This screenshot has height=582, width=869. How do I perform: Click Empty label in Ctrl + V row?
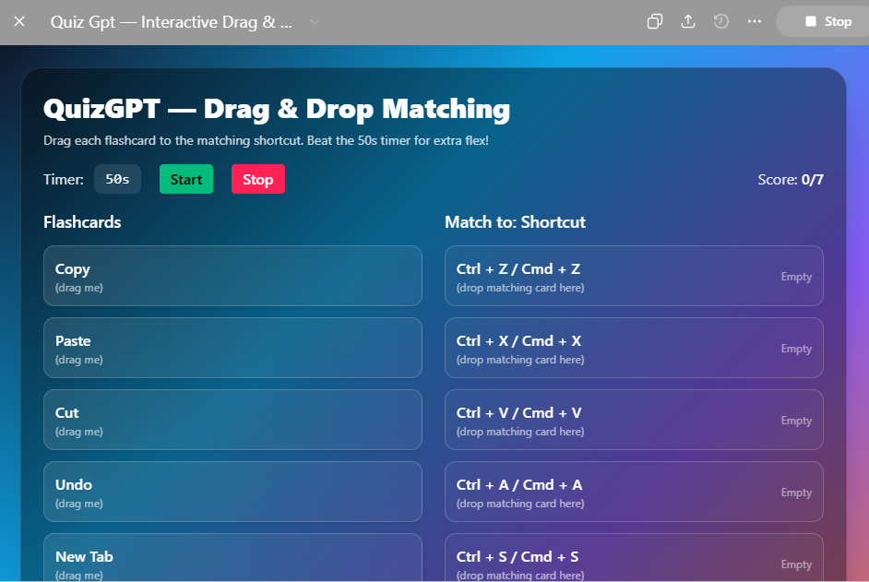click(796, 421)
